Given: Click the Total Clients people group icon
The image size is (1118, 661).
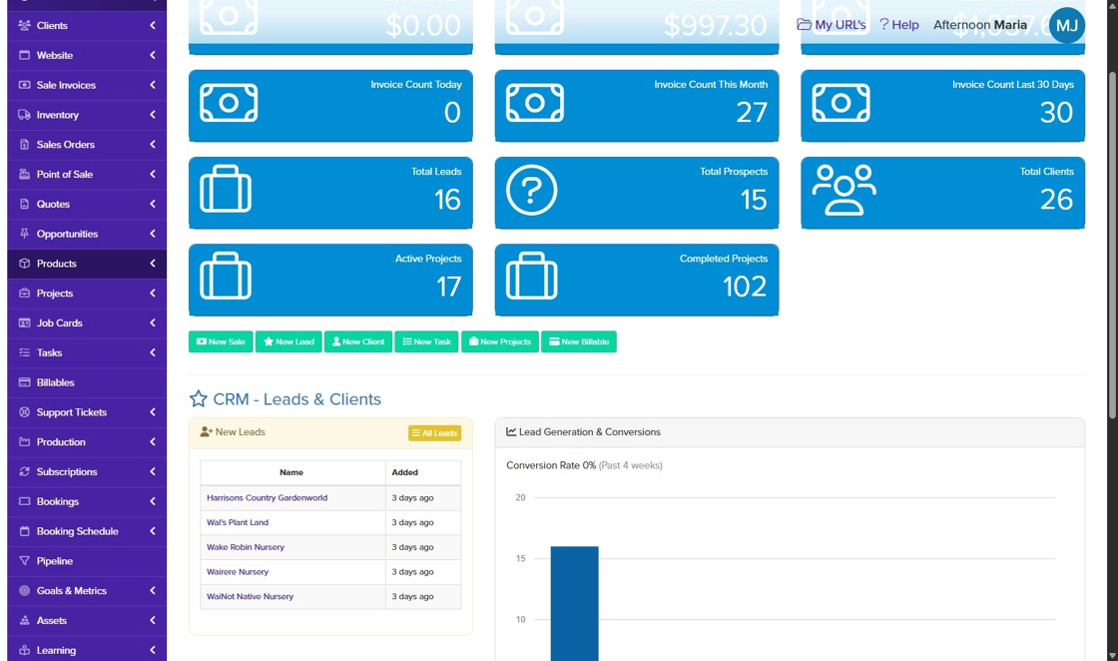Looking at the screenshot, I should click(x=844, y=190).
